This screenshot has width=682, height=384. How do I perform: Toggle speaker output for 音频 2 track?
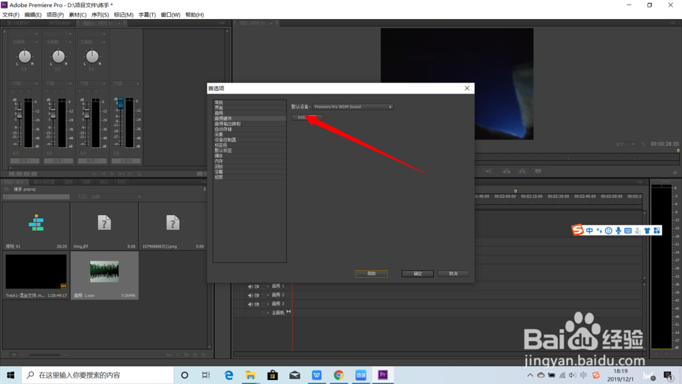point(250,295)
